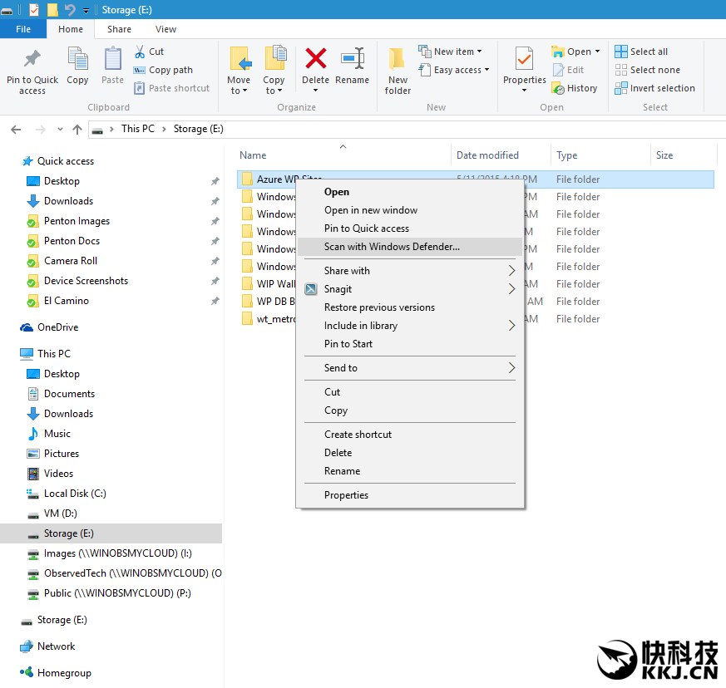Click undo icon in title bar toolbar
Image resolution: width=726 pixels, height=688 pixels.
coord(70,9)
